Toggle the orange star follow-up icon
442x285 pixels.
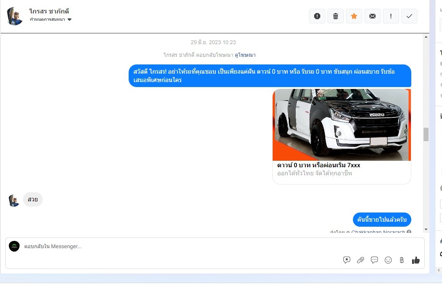click(354, 16)
